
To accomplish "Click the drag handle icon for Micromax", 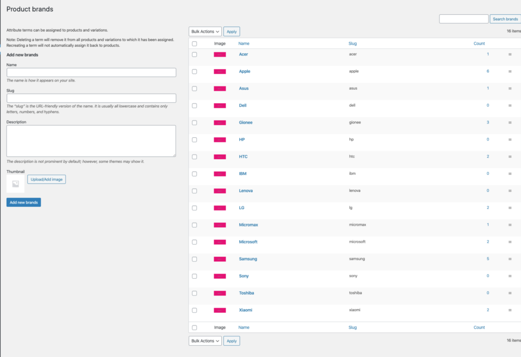I will click(x=510, y=225).
